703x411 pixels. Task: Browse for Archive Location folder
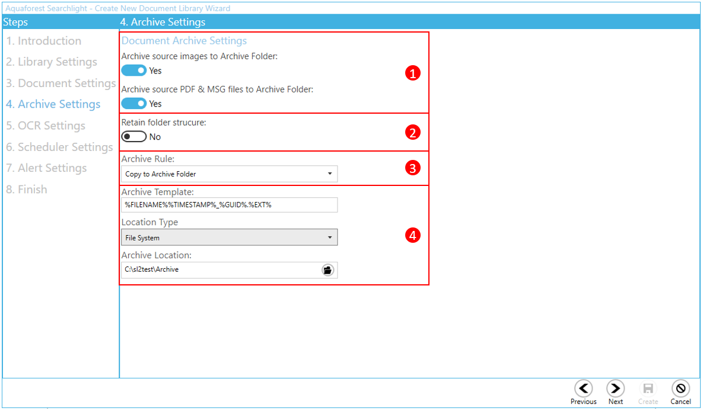[327, 270]
